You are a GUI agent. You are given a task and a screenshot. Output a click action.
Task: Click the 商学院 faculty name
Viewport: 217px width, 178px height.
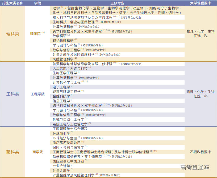[x=37, y=152]
